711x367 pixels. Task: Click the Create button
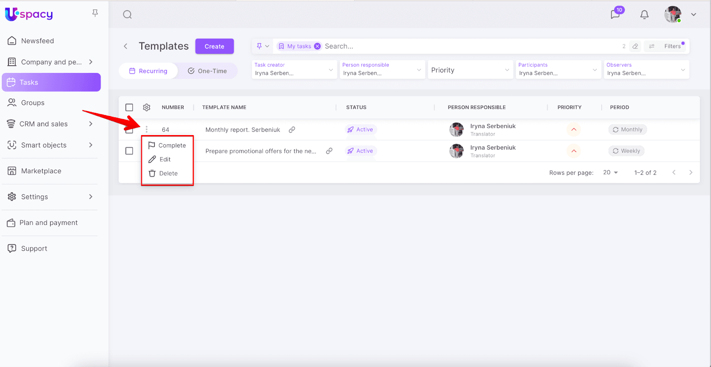214,47
